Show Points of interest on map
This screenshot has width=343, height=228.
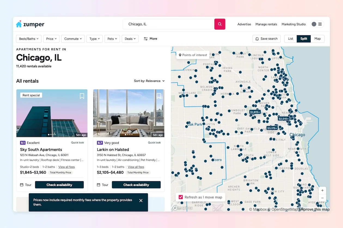pyautogui.click(x=193, y=55)
